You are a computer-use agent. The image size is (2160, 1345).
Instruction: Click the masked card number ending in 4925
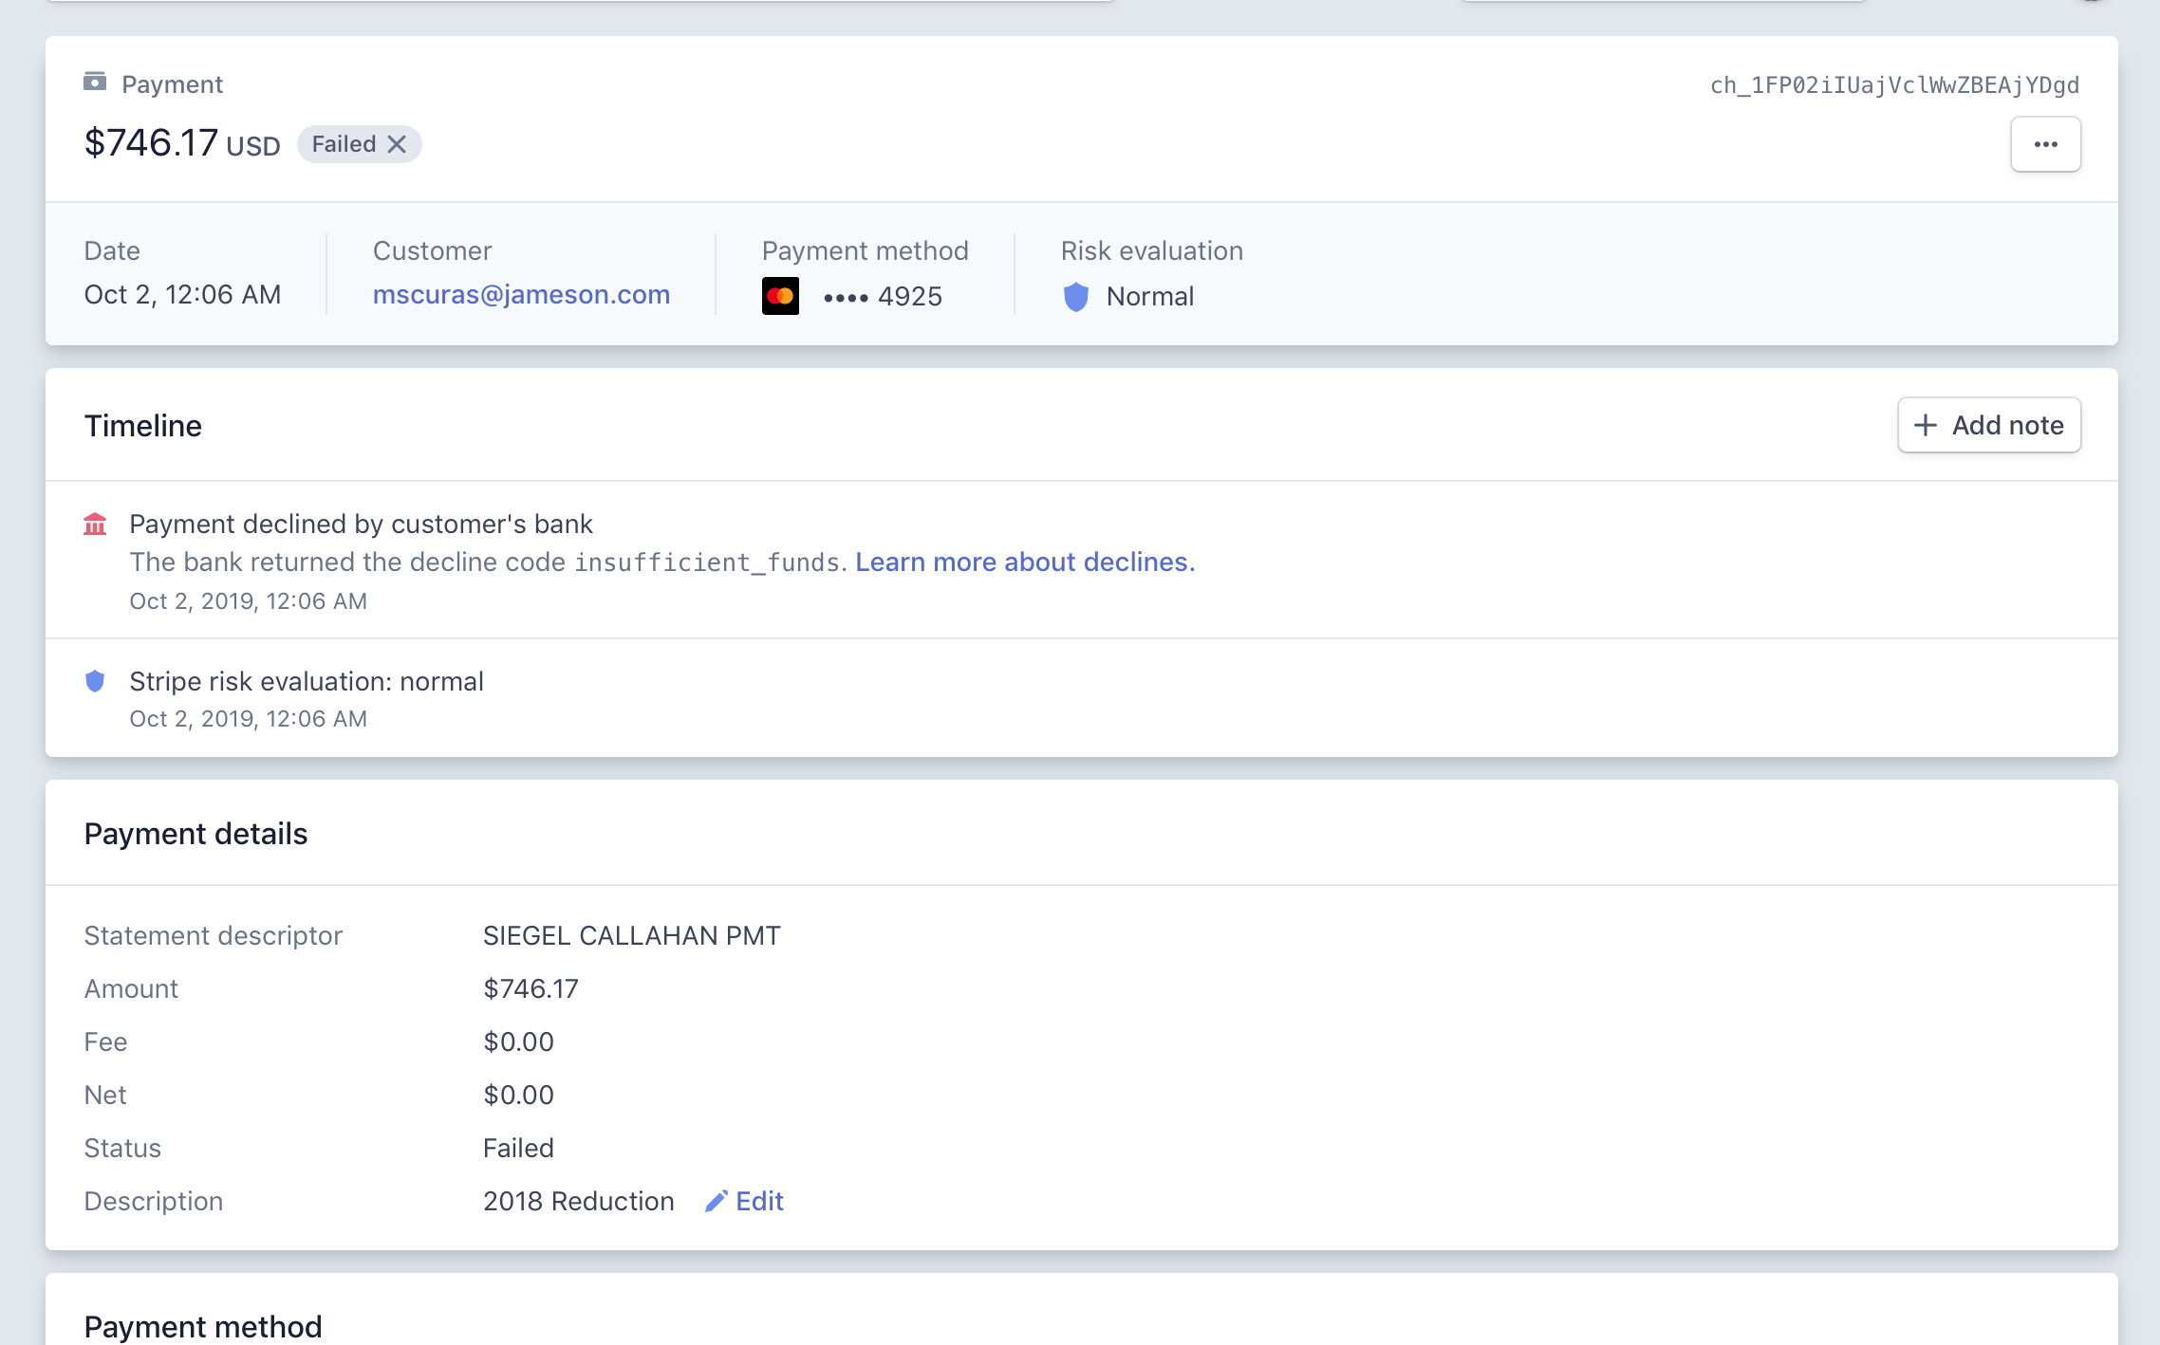click(x=883, y=297)
